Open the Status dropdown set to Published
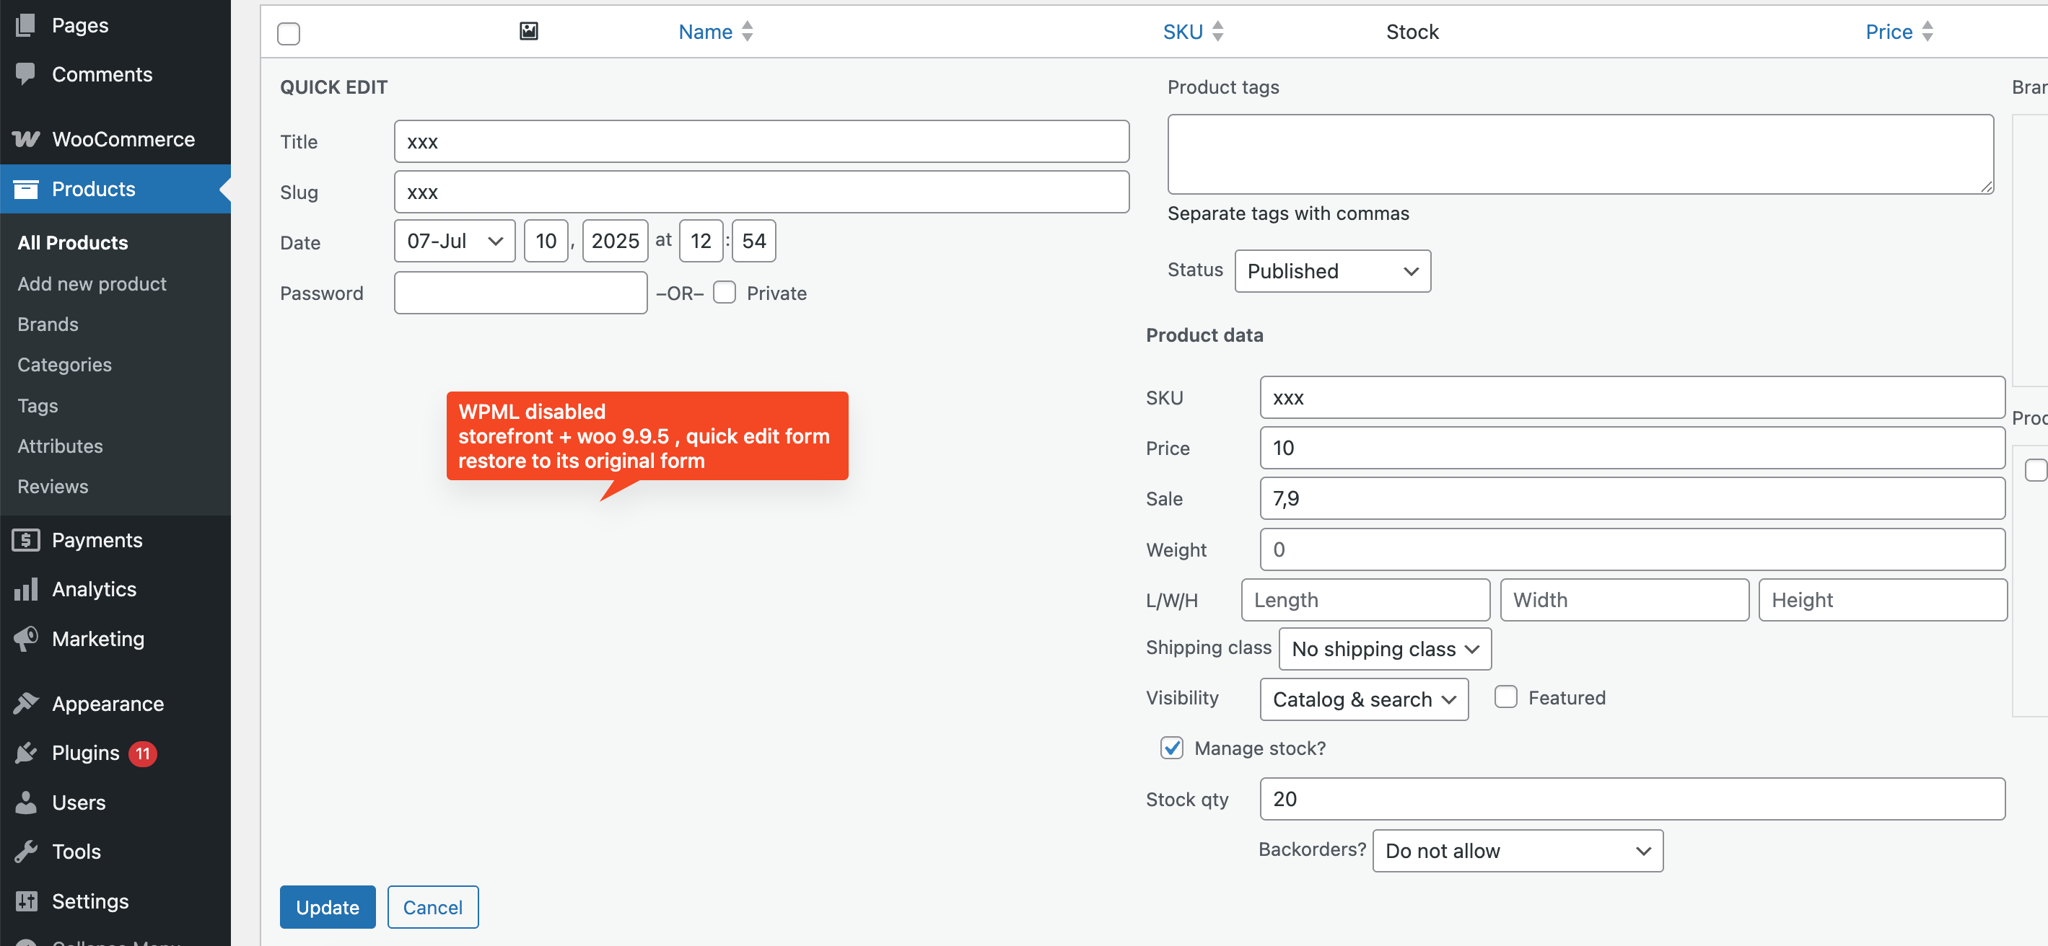Image resolution: width=2048 pixels, height=946 pixels. (1332, 271)
